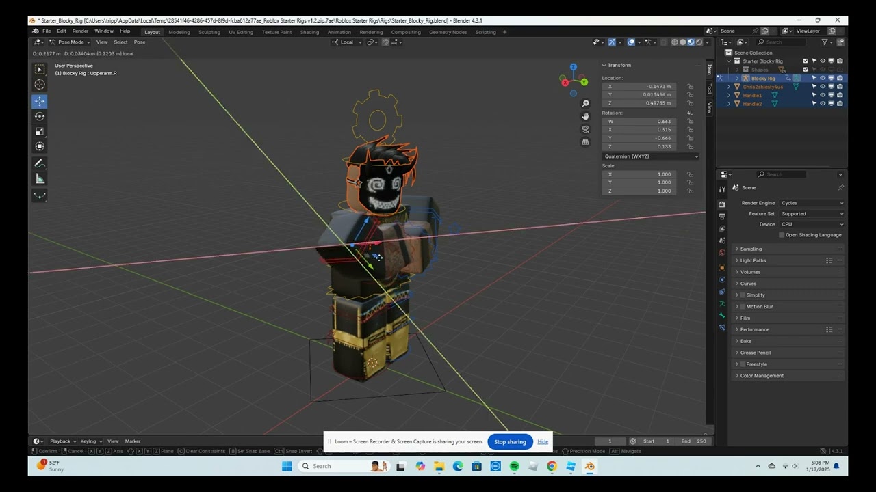This screenshot has height=492, width=876.
Task: Open the Output properties tab icon
Action: coord(722,217)
